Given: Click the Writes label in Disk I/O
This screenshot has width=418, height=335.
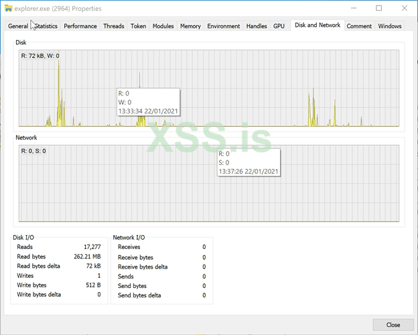Looking at the screenshot, I should tap(25, 275).
